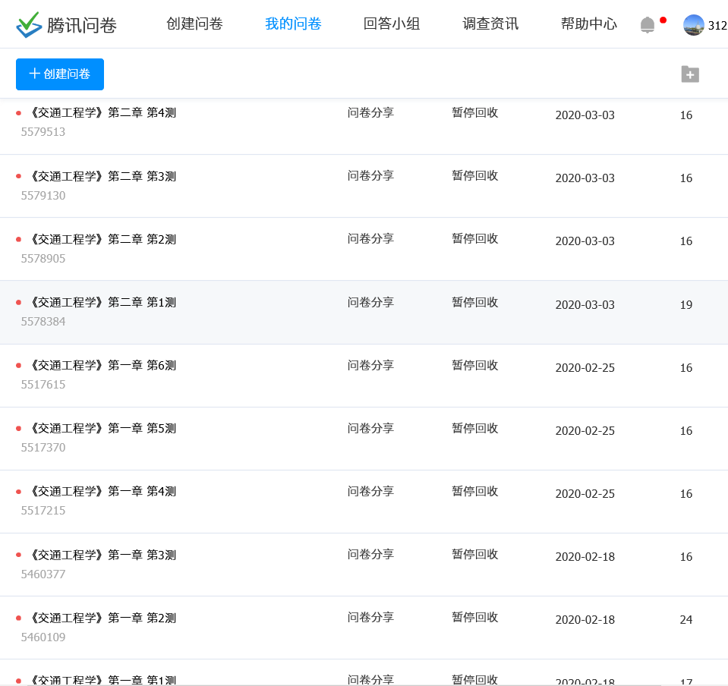Viewport: 728px width, 686px height.
Task: Open the 创建问卷 navigation tab
Action: [x=194, y=24]
